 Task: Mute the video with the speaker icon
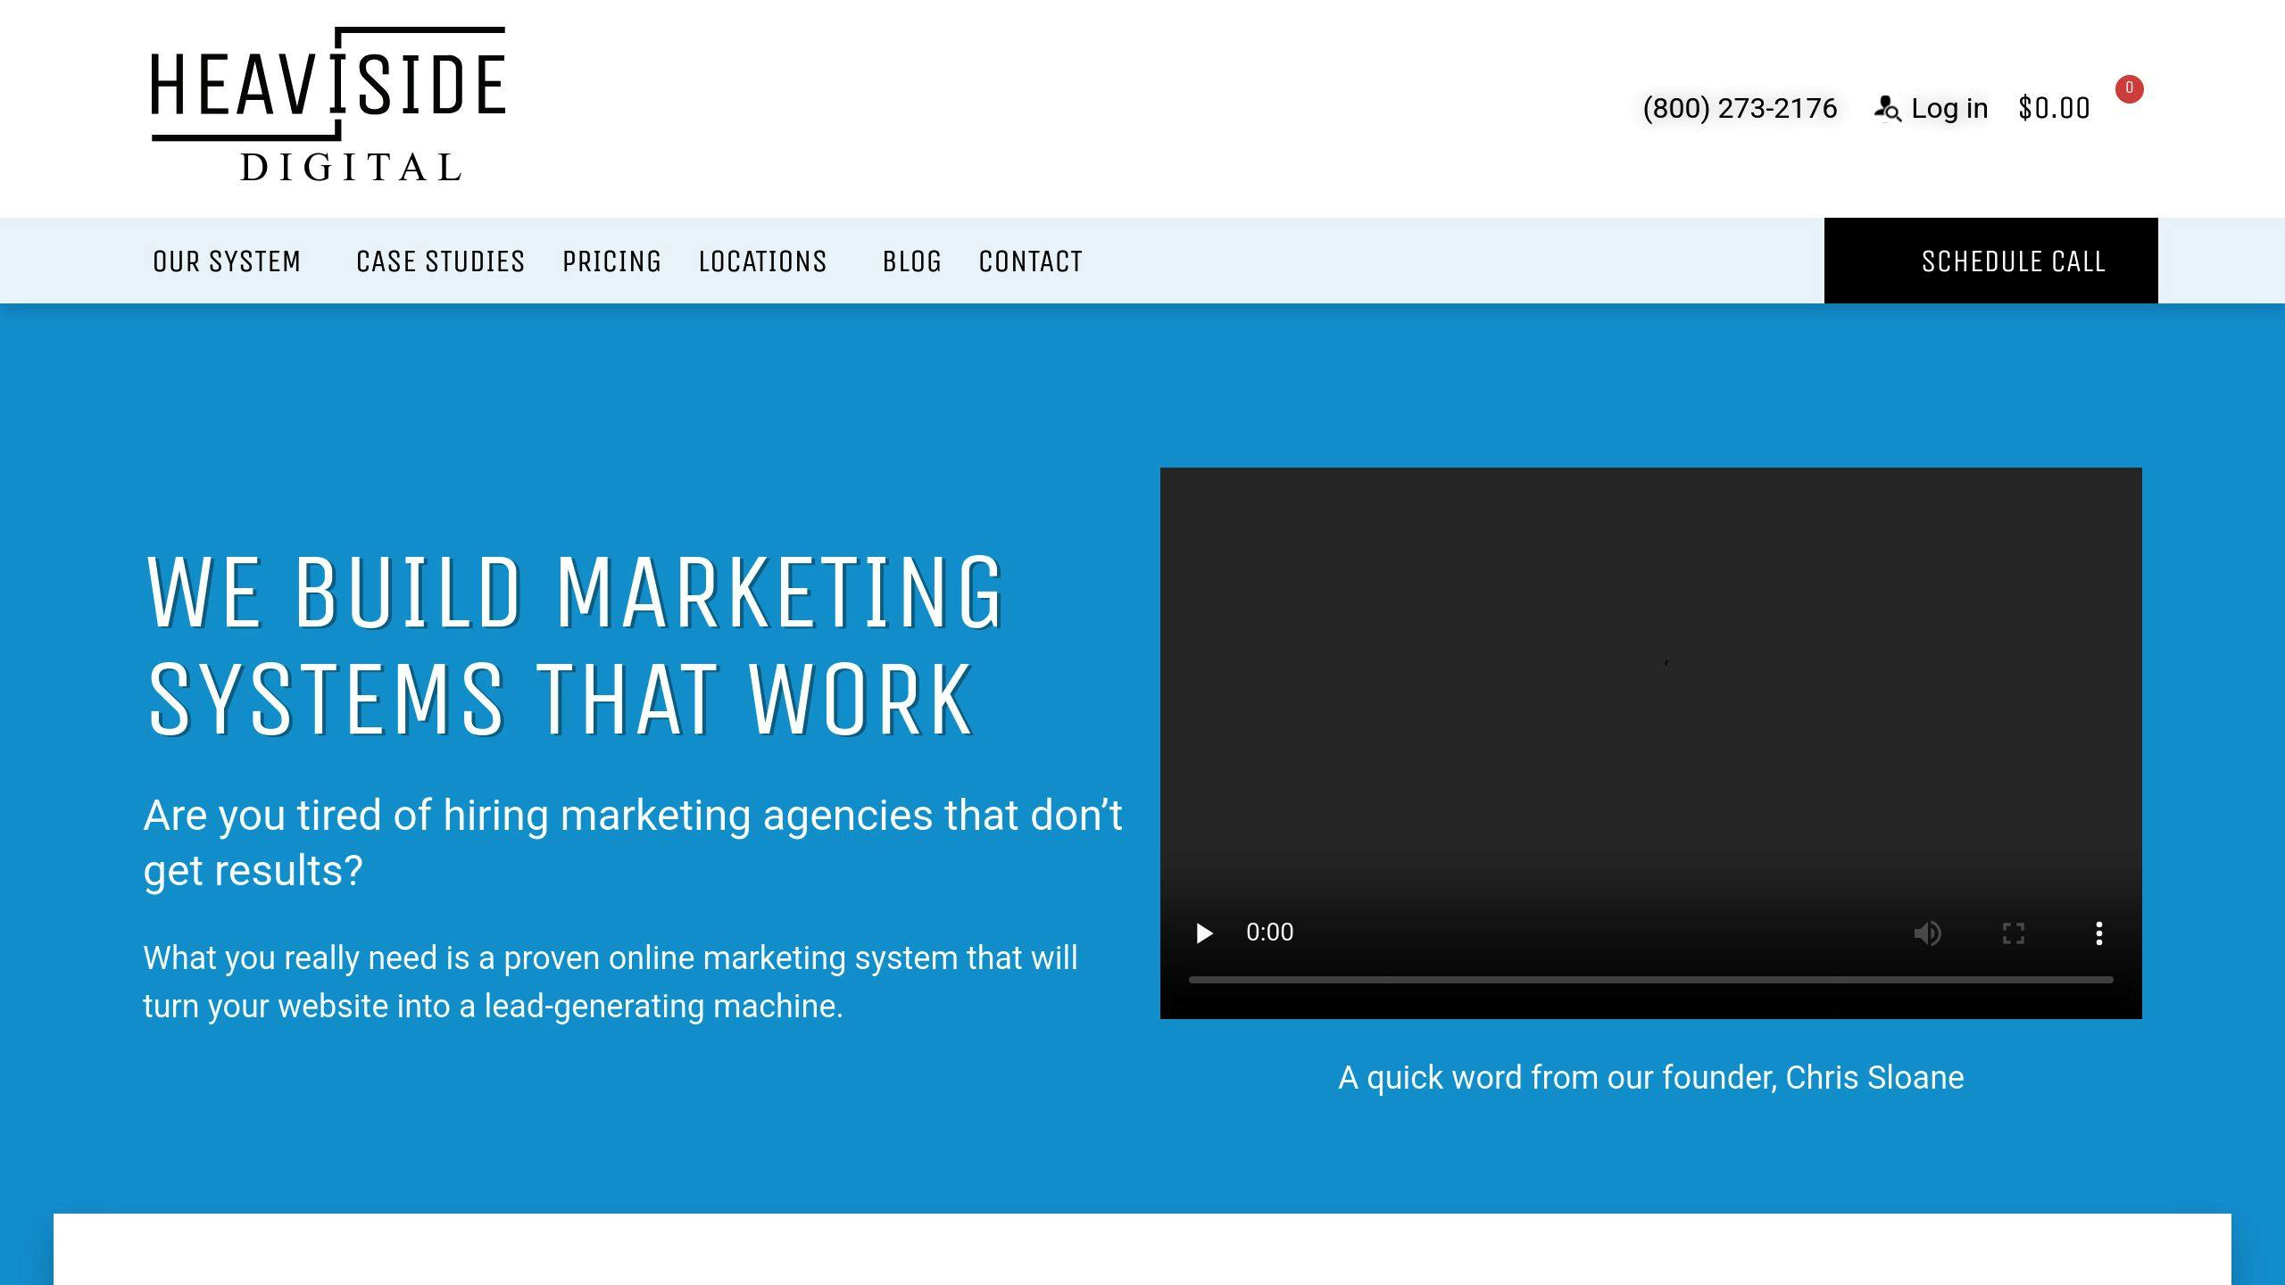point(1927,933)
